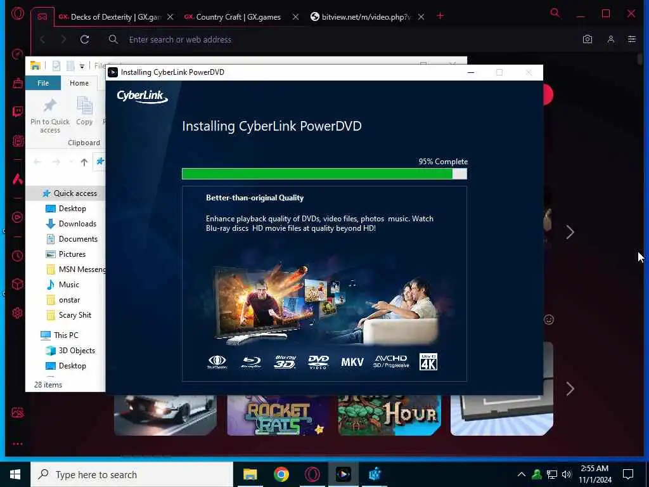
Task: Open notification center in taskbar
Action: (x=628, y=474)
